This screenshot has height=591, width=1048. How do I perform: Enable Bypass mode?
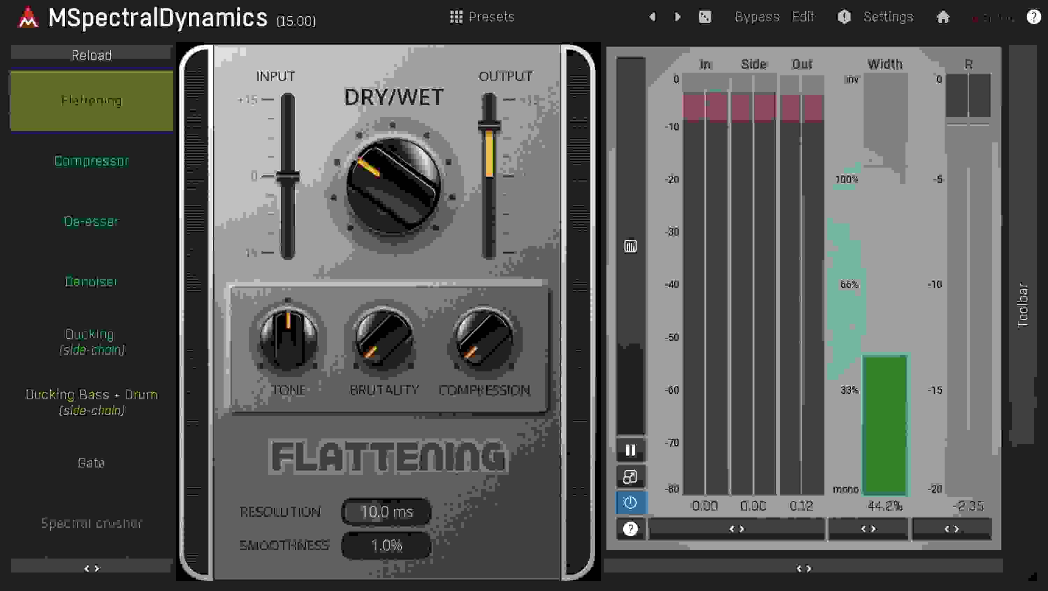757,17
